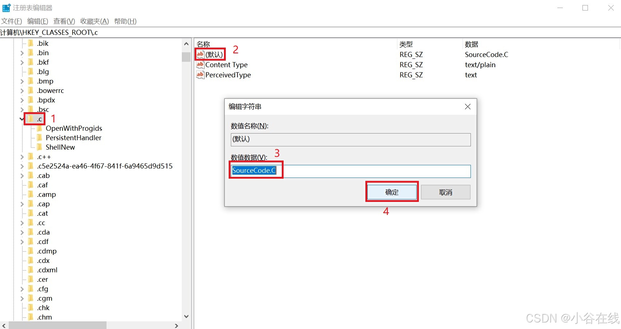
Task: Select the .bsc key
Action: point(43,109)
